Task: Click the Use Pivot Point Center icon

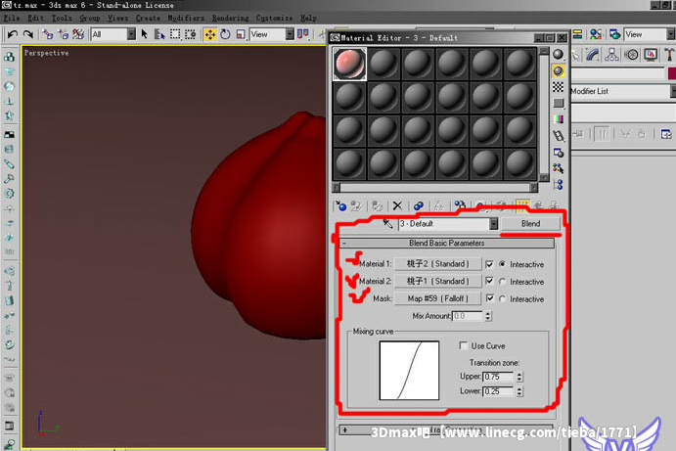Action: click(x=303, y=34)
